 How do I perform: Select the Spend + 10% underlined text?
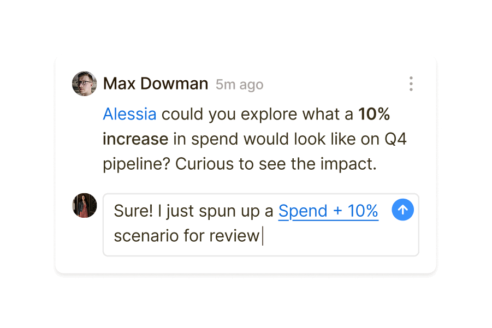pos(328,211)
